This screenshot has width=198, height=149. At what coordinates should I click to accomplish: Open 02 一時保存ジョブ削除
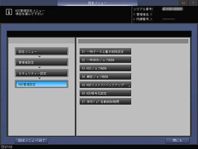click(105, 60)
